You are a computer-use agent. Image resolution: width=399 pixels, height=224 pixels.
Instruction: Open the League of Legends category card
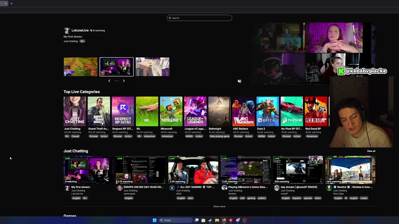tap(195, 111)
